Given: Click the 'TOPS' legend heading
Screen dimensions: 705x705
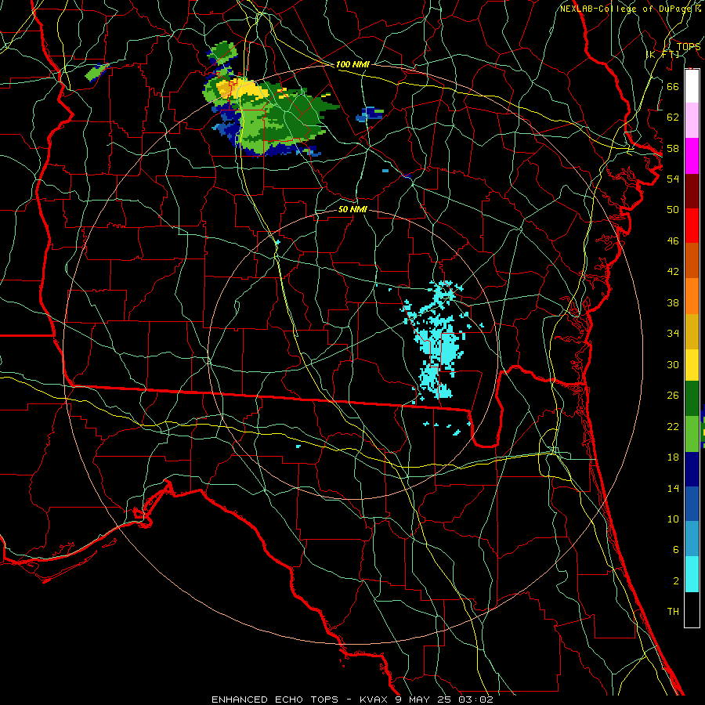Looking at the screenshot, I should 689,47.
